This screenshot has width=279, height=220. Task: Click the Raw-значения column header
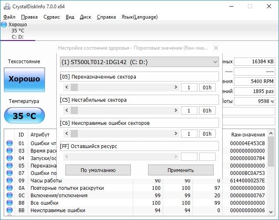click(x=248, y=135)
